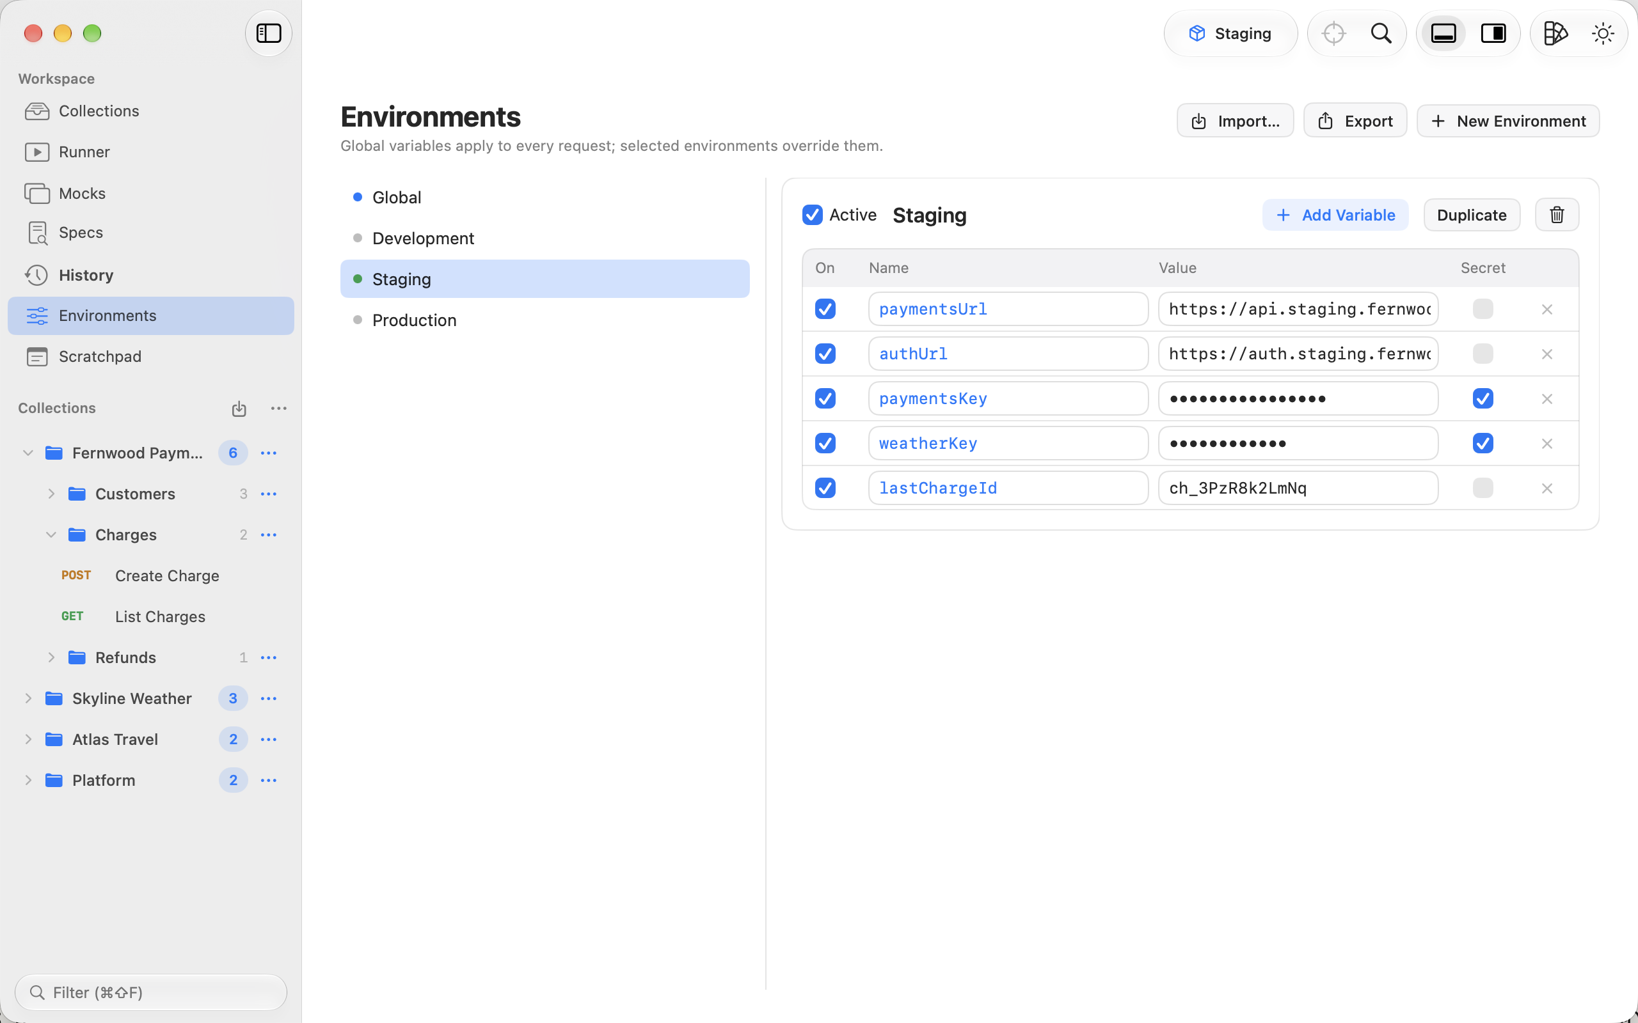This screenshot has height=1023, width=1638.
Task: Remove the weatherKey variable row
Action: [x=1547, y=444]
